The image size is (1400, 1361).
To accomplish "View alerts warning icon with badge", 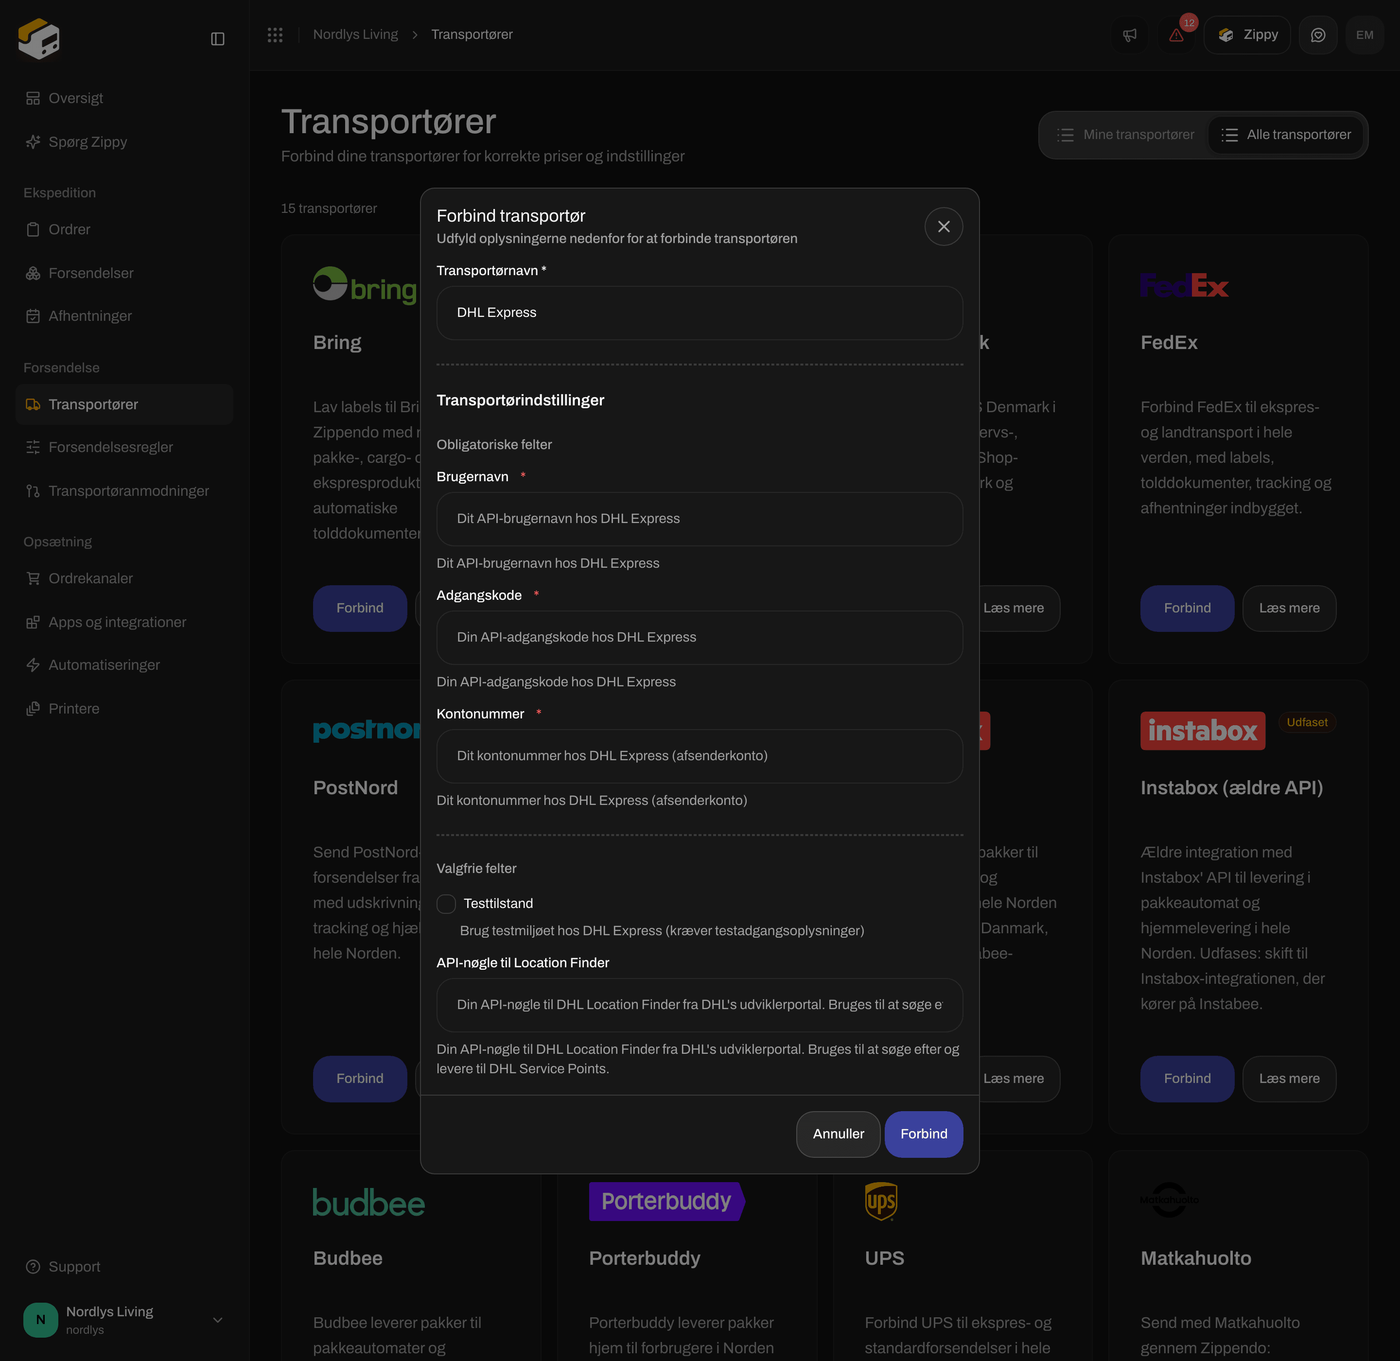I will (1176, 35).
